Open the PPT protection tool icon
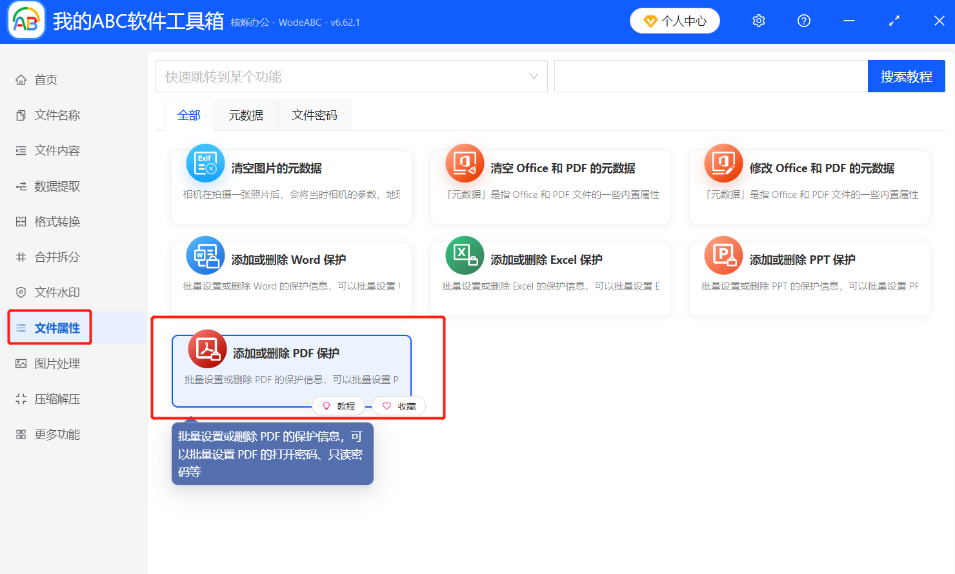955x574 pixels. coord(723,255)
